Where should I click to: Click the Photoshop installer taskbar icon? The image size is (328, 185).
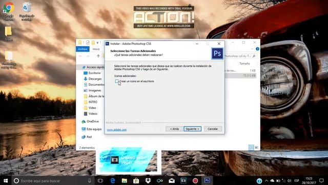(207, 180)
